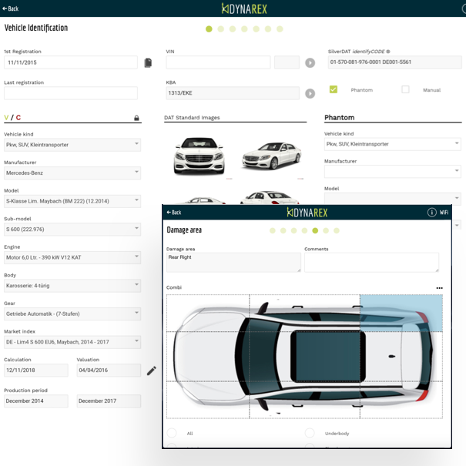Open the front-view Mercedes standard image
Image resolution: width=466 pixels, height=466 pixels.
click(x=199, y=156)
